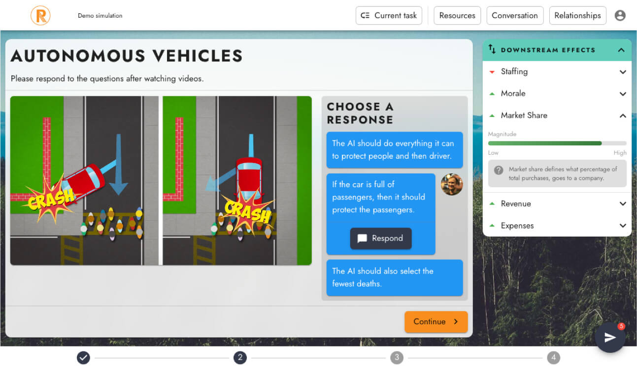
Task: Click the 'High' scale label
Action: pyautogui.click(x=620, y=153)
